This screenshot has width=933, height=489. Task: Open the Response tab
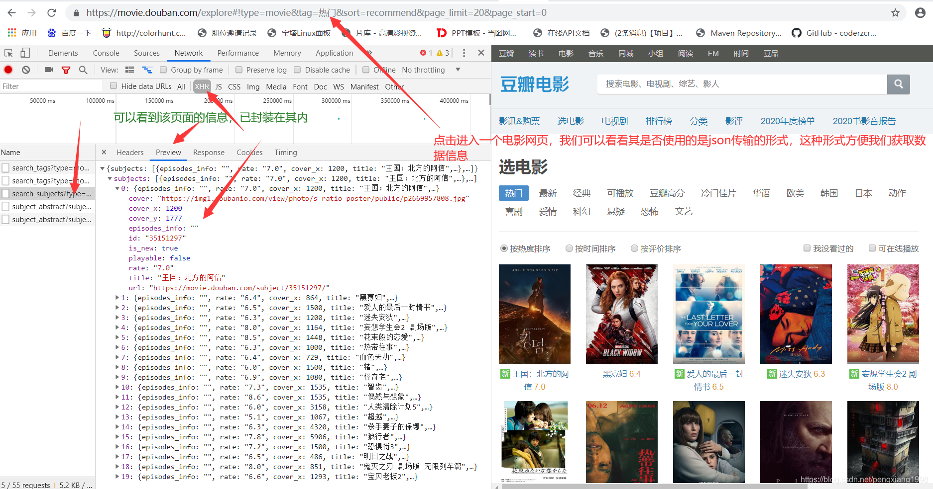point(209,153)
